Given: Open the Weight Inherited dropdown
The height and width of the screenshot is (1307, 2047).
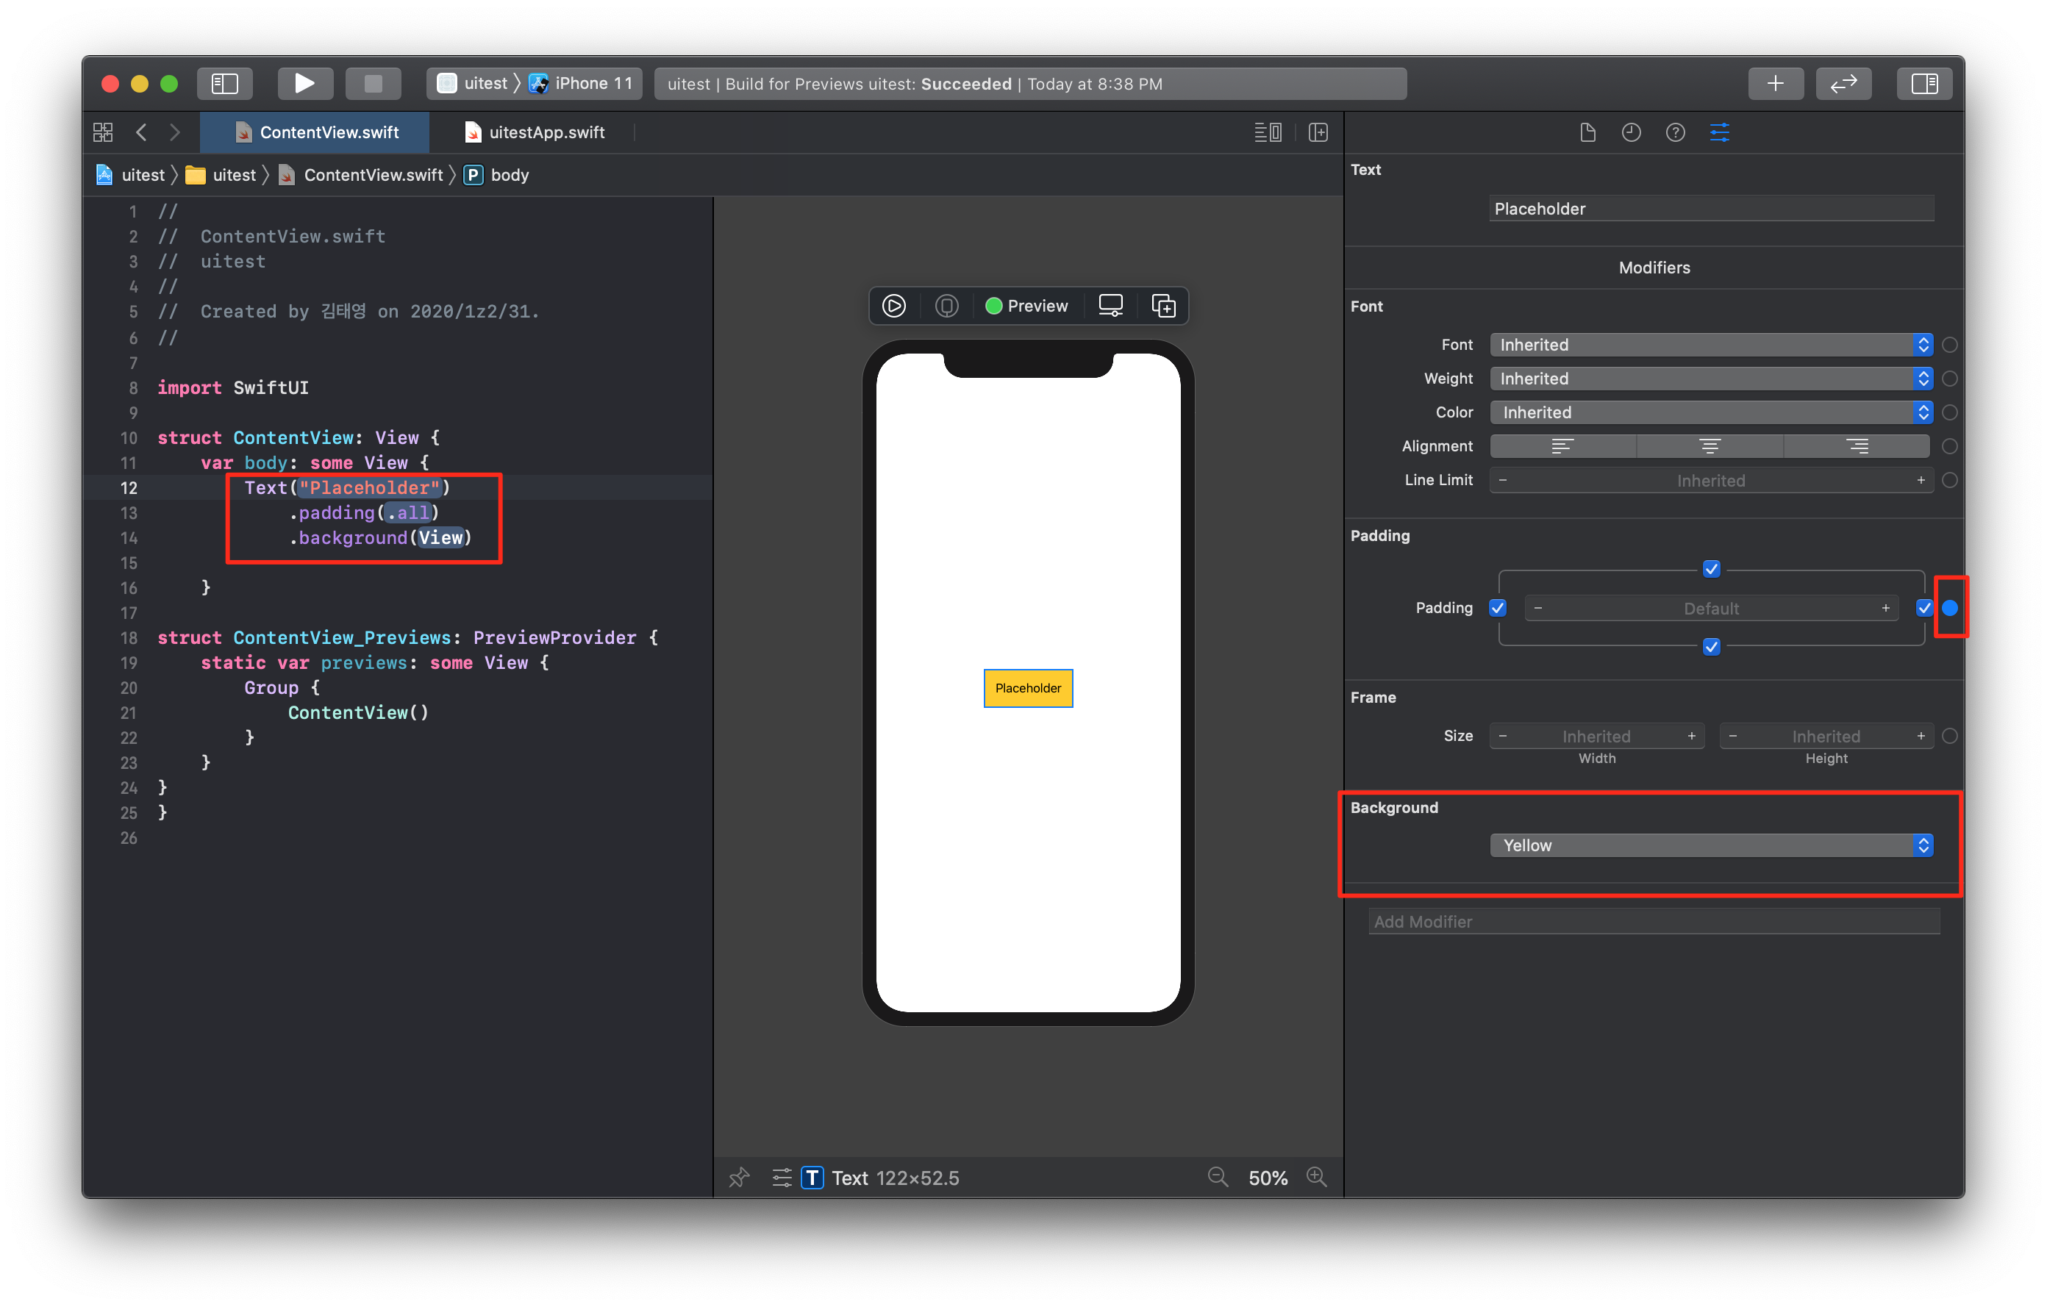Looking at the screenshot, I should (x=1710, y=378).
